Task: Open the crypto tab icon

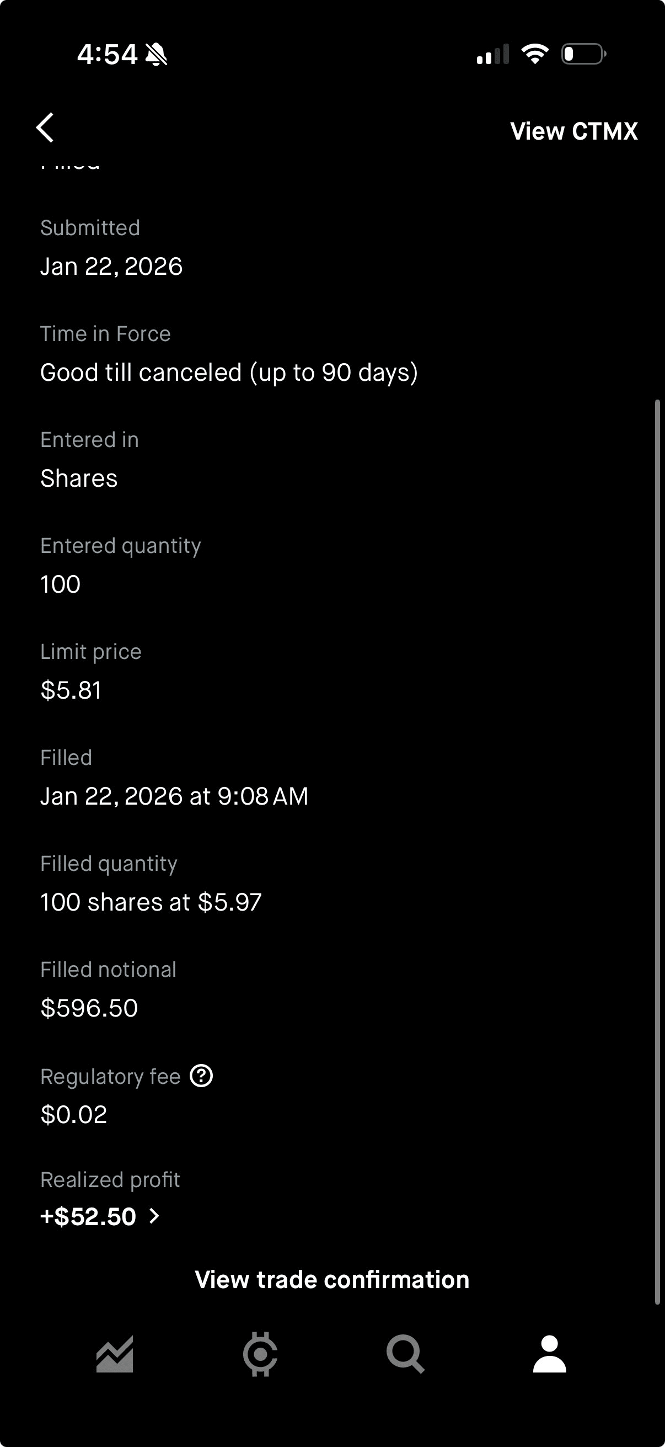Action: point(260,1354)
